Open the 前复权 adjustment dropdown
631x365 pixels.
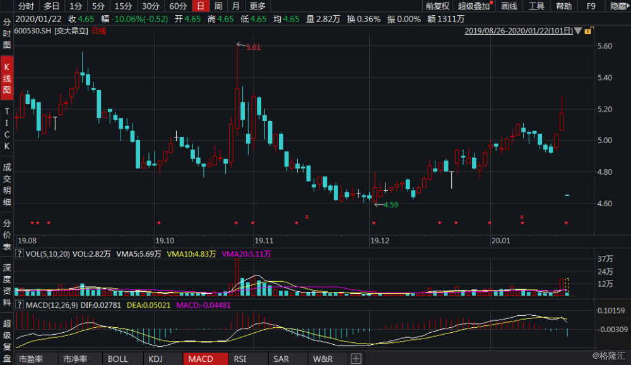click(437, 6)
